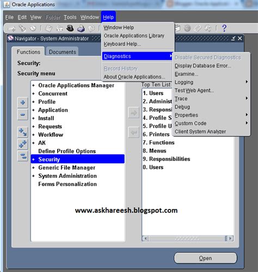
Task: Click the Add to List right-arrow button
Action: click(x=134, y=113)
